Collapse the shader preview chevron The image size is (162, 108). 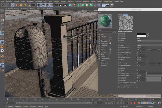pos(119,17)
